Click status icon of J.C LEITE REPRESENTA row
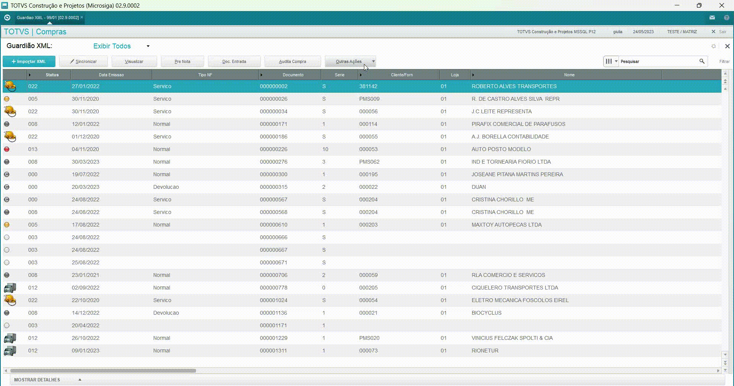Screen dimensions: 734x386 coord(10,111)
